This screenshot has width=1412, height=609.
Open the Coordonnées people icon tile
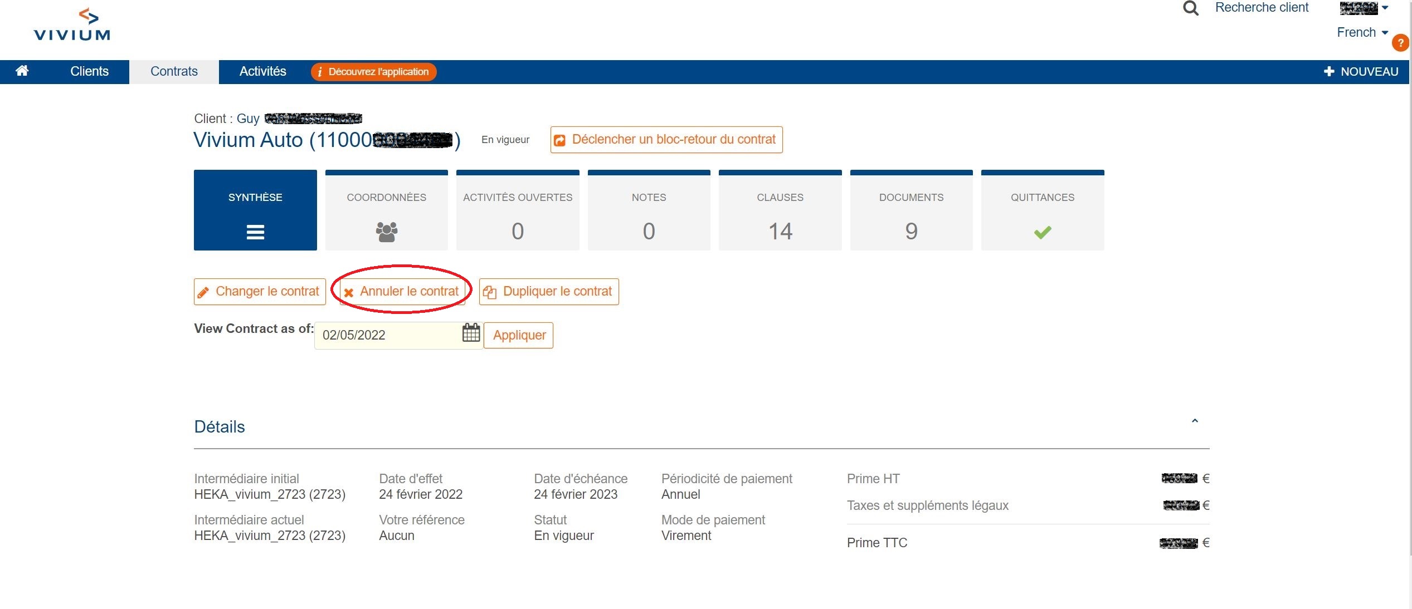click(386, 210)
